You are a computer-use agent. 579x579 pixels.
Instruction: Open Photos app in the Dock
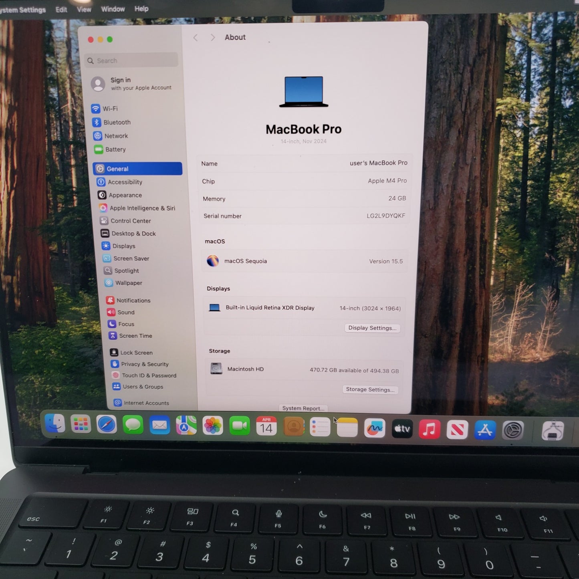tap(213, 426)
